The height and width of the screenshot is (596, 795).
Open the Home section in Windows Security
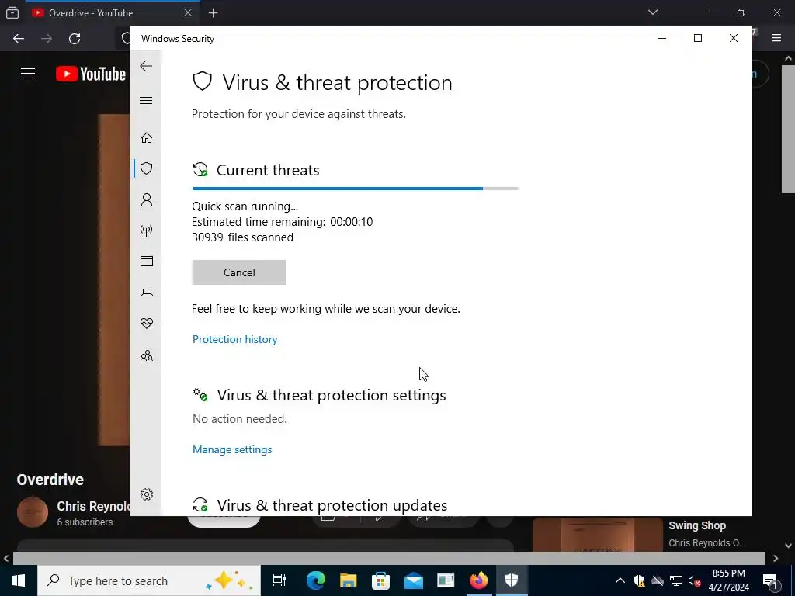click(x=147, y=138)
